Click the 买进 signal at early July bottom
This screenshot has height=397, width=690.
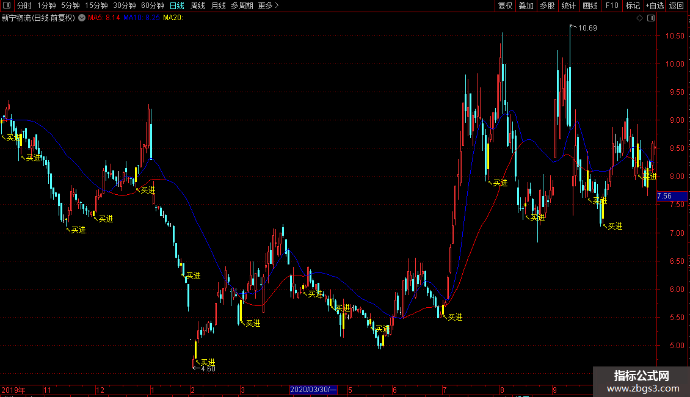(455, 317)
